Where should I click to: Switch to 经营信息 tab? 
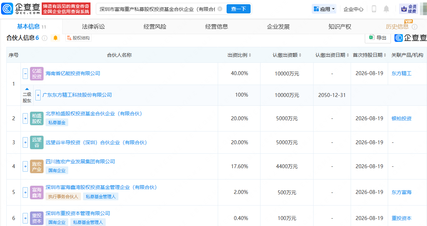pyautogui.click(x=217, y=26)
